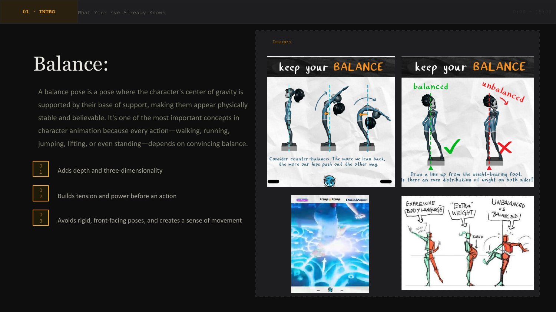The image size is (556, 312).
Task: Click 'Builds tension and power before an action'
Action: click(x=117, y=196)
